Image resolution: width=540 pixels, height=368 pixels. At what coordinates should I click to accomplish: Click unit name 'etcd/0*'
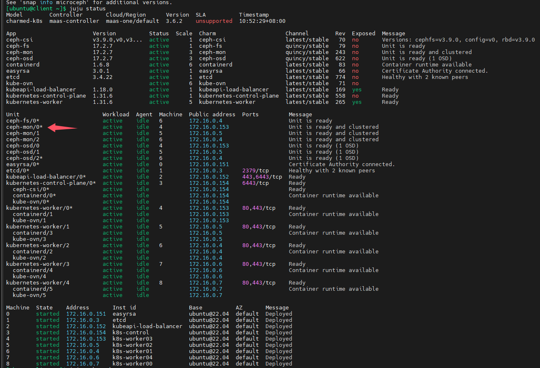(x=18, y=171)
